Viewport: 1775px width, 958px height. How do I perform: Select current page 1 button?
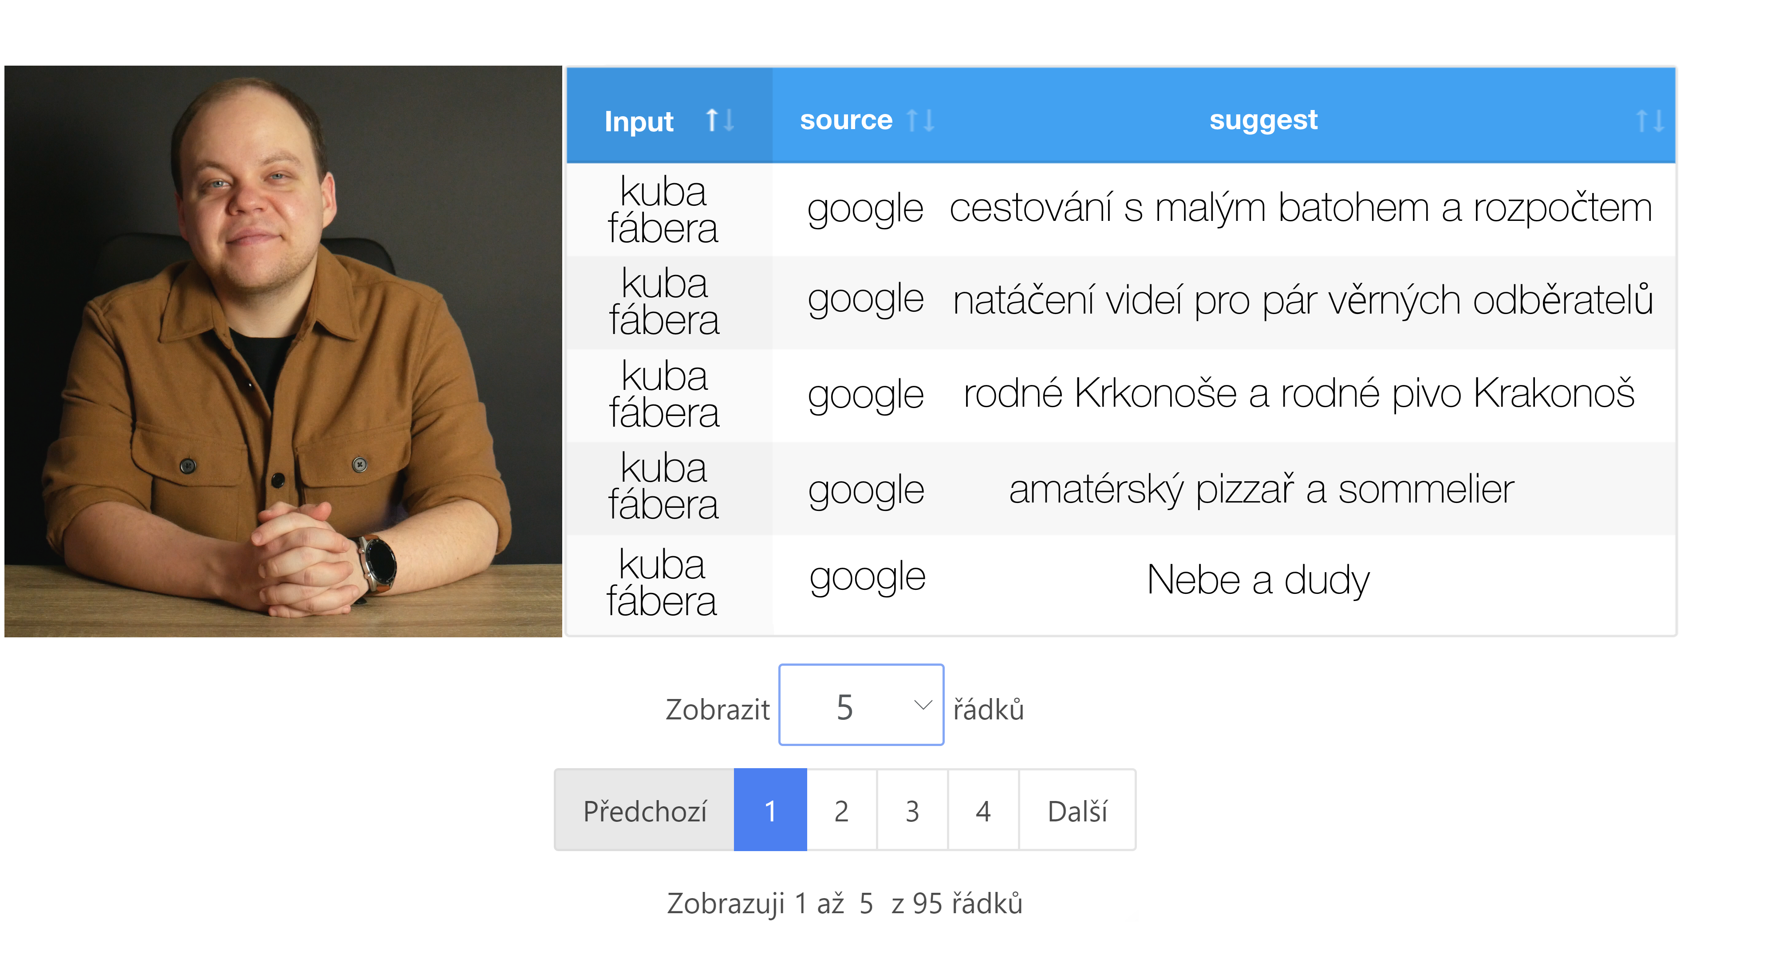point(770,810)
